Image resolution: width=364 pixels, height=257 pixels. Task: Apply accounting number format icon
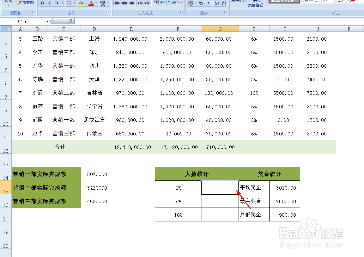tap(190, 3)
